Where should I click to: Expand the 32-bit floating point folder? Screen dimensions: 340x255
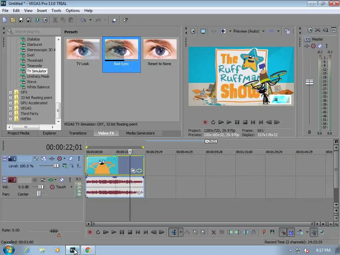[10, 98]
